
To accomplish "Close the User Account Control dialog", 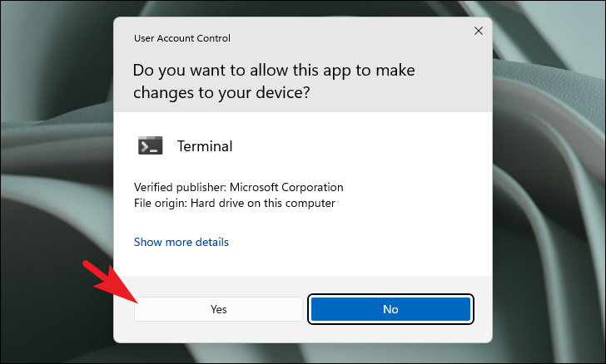I will 479,31.
